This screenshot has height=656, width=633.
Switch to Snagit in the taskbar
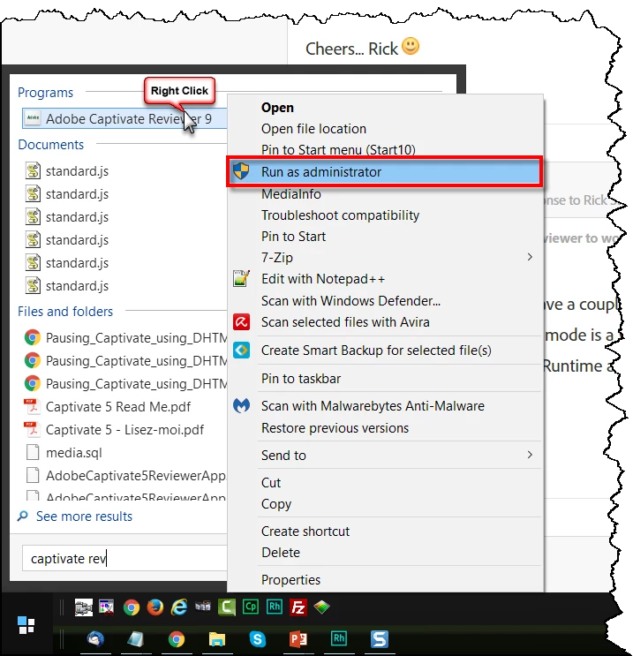click(379, 639)
